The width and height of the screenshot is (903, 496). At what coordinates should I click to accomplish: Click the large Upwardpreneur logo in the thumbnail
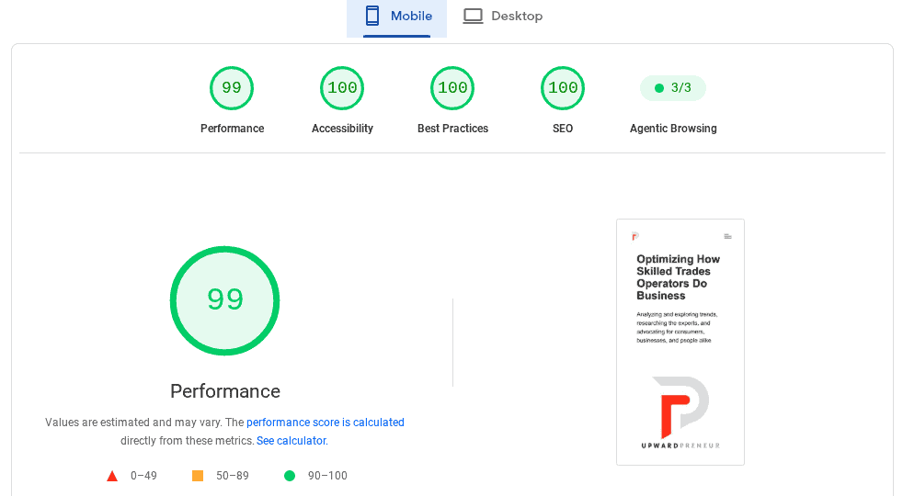click(680, 412)
